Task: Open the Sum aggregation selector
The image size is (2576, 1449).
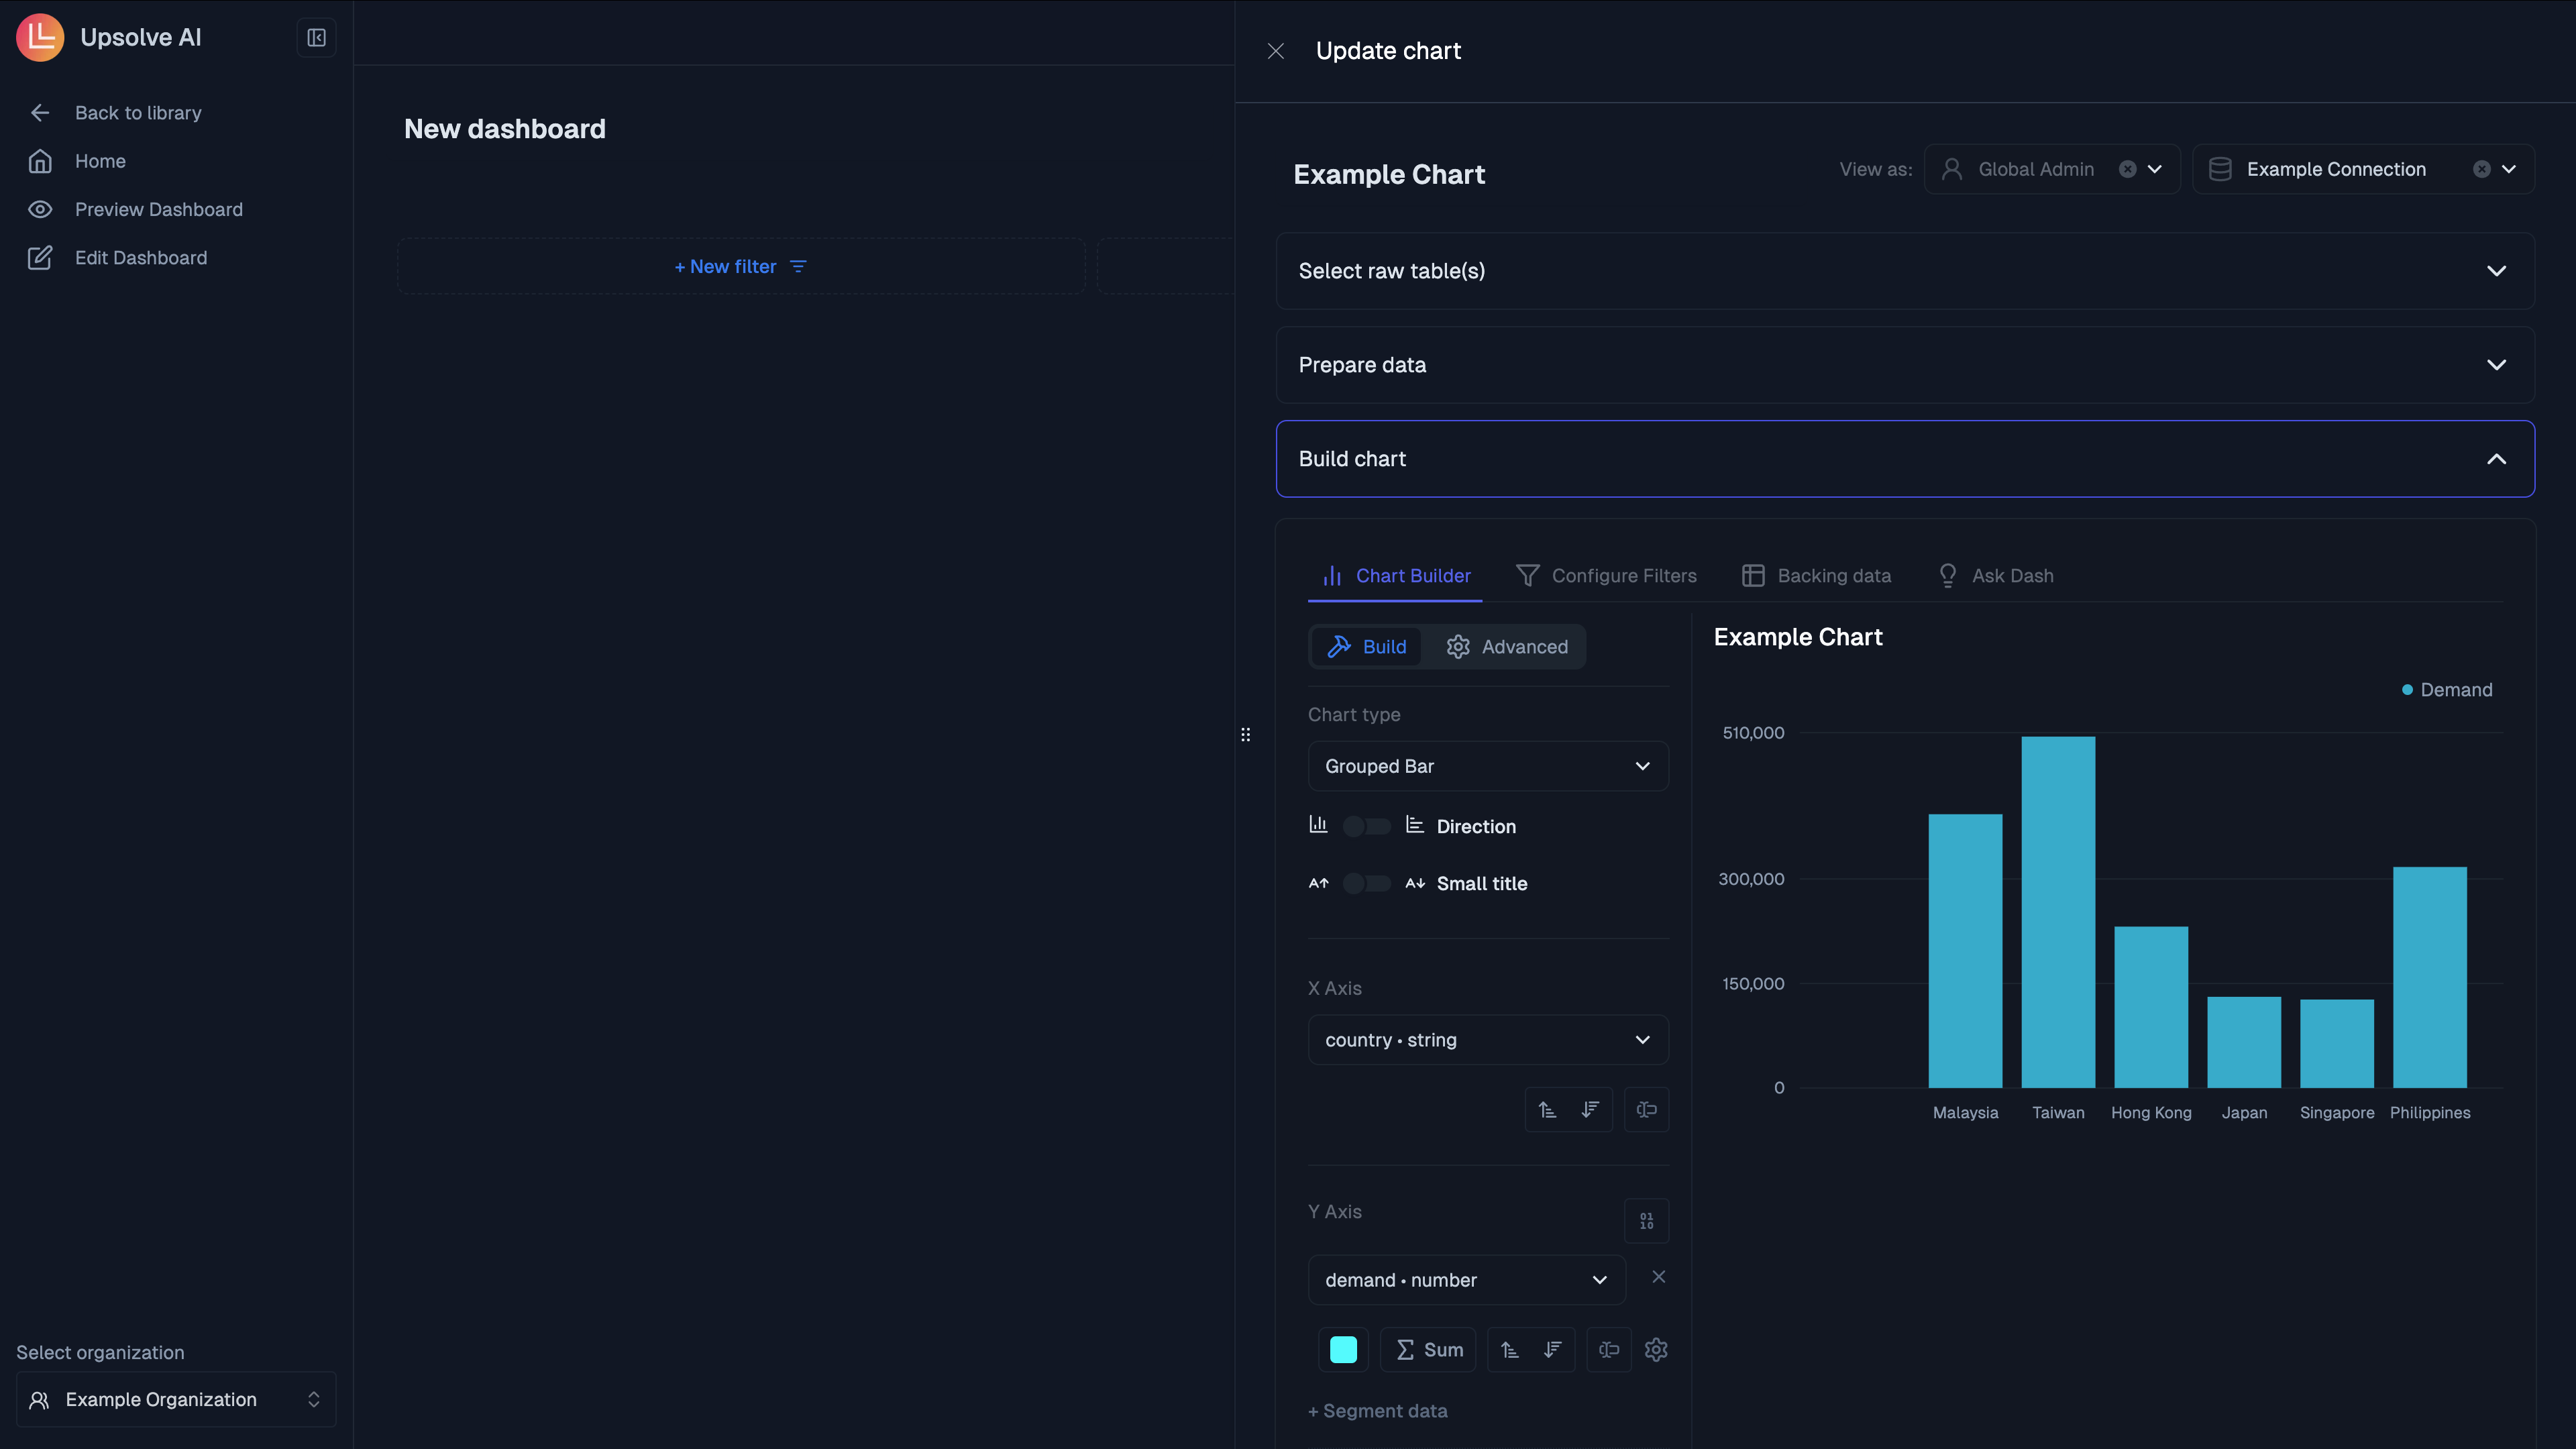Action: (1428, 1349)
